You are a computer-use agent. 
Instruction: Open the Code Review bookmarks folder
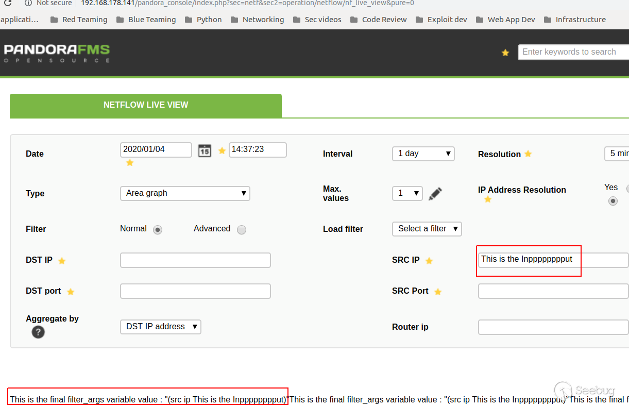pos(378,20)
